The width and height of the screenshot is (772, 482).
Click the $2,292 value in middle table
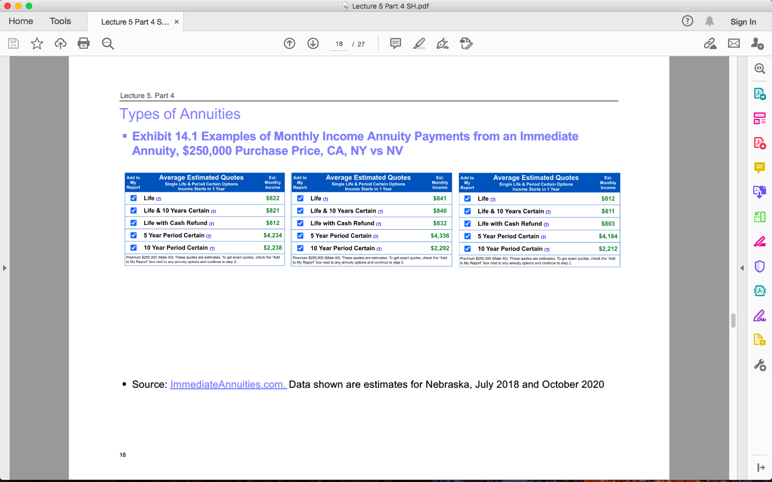tap(440, 248)
